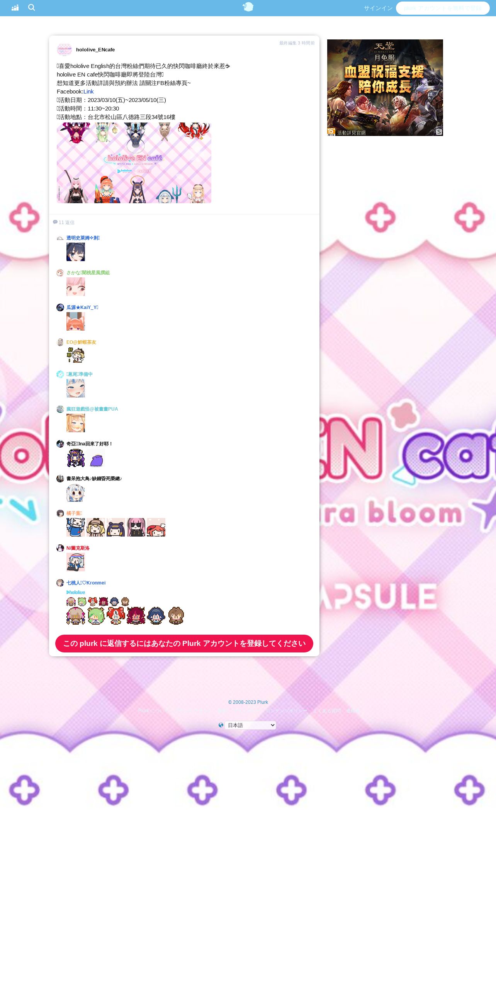Open EO@鮮蝦茶友 user profile

click(x=81, y=342)
